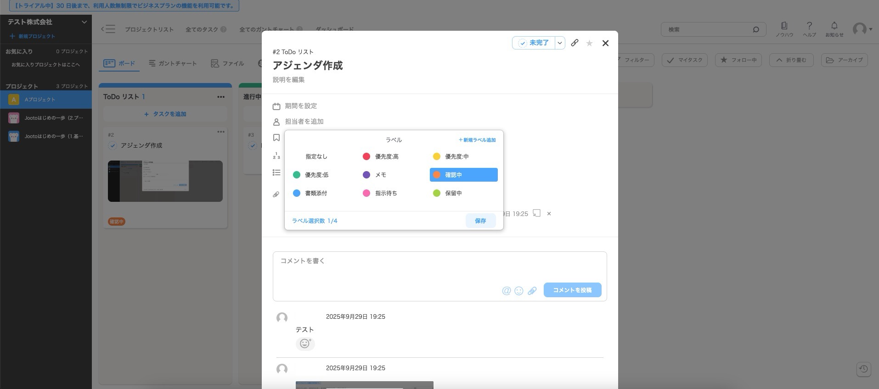Open emoji picker in comment box
This screenshot has width=879, height=389.
[x=519, y=291]
